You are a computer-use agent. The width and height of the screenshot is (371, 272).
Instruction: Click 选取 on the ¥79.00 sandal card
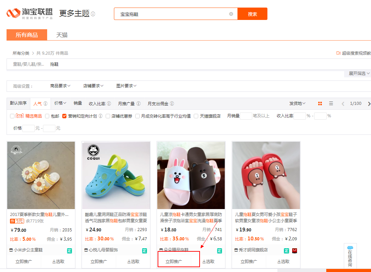(x=58, y=262)
